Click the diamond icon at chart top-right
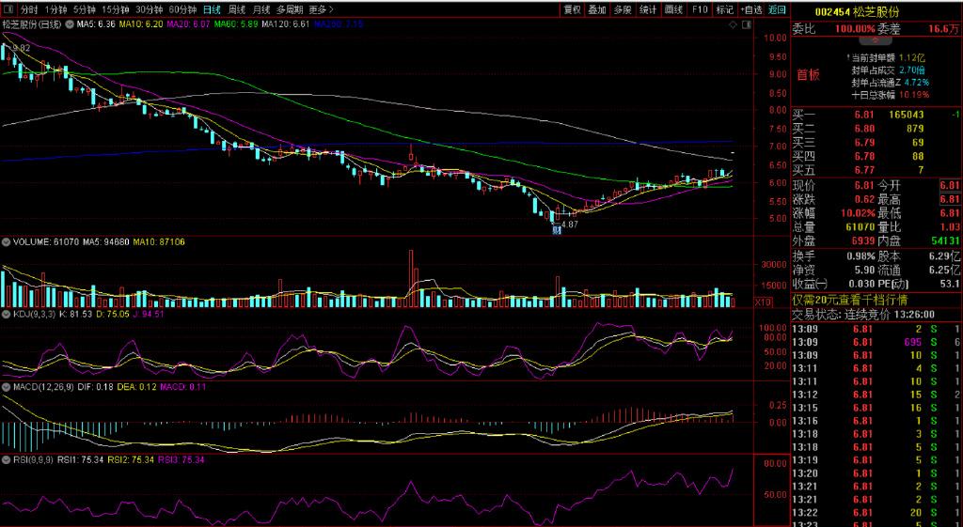 [732, 24]
